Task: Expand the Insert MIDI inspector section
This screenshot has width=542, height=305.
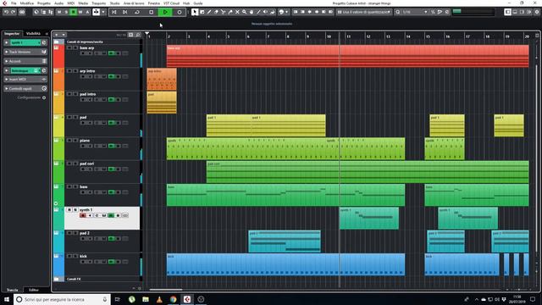Action: point(25,80)
